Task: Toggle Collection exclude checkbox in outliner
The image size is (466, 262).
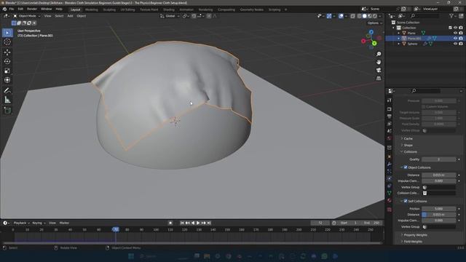Action: 450,28
